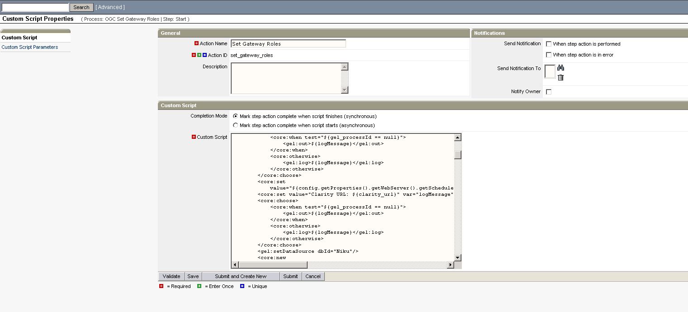
Task: Toggle the Notify Owner checkbox
Action: tap(549, 92)
